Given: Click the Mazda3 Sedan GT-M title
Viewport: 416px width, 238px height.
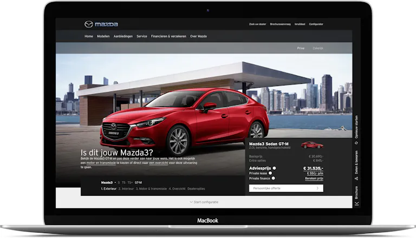Looking at the screenshot, I should [x=269, y=144].
